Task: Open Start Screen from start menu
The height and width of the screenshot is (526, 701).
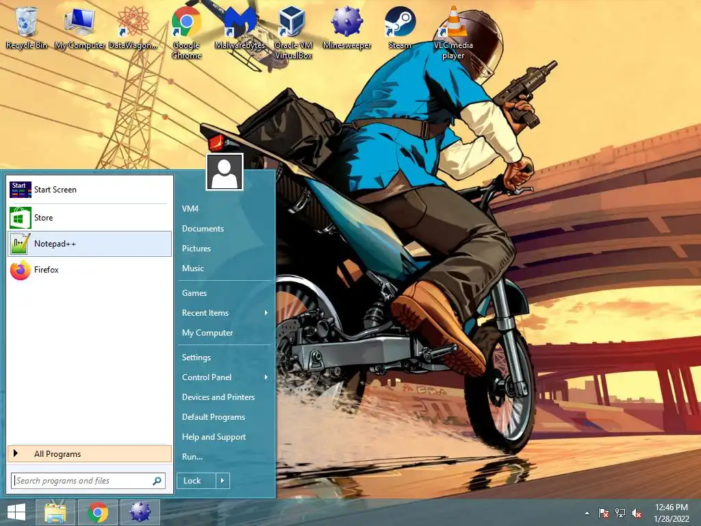Action: coord(90,190)
